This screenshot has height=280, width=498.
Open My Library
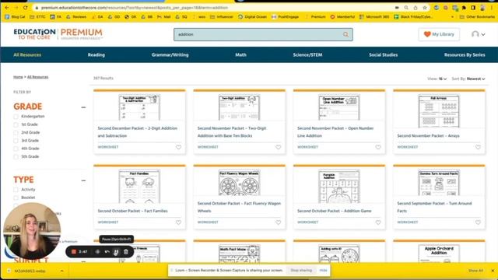pos(439,34)
